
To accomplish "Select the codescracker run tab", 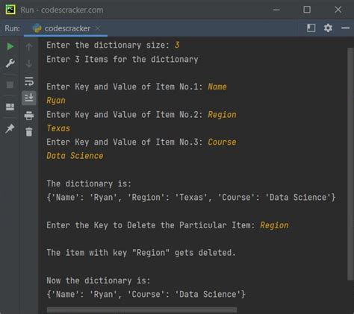I will pos(61,28).
